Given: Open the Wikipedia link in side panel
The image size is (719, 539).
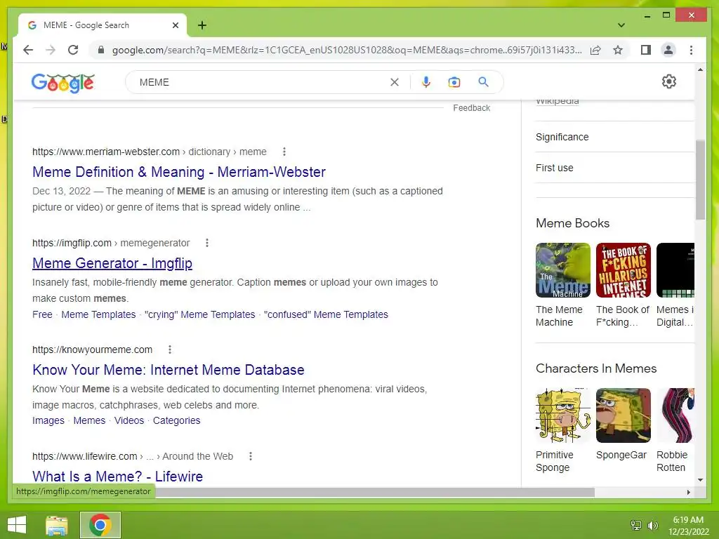Looking at the screenshot, I should 557,101.
